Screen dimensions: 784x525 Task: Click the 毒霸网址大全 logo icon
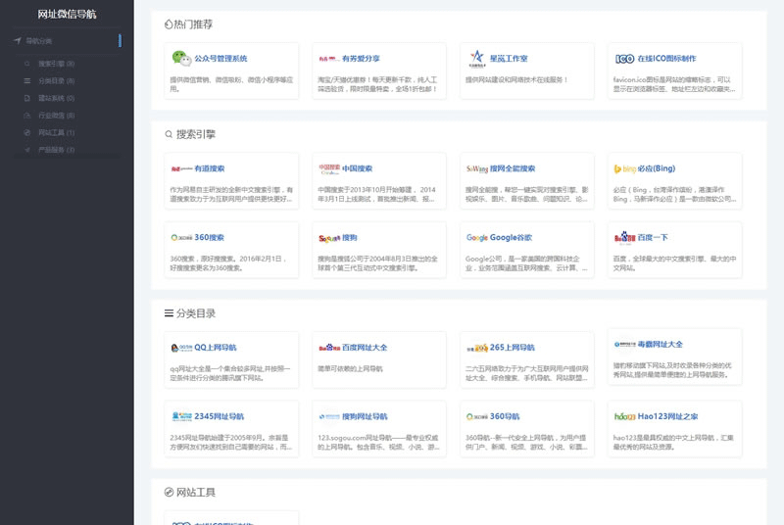coord(624,344)
